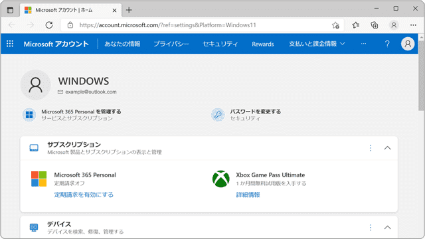Open the account manager avatar in header
This screenshot has width=425, height=239.
coord(408,44)
